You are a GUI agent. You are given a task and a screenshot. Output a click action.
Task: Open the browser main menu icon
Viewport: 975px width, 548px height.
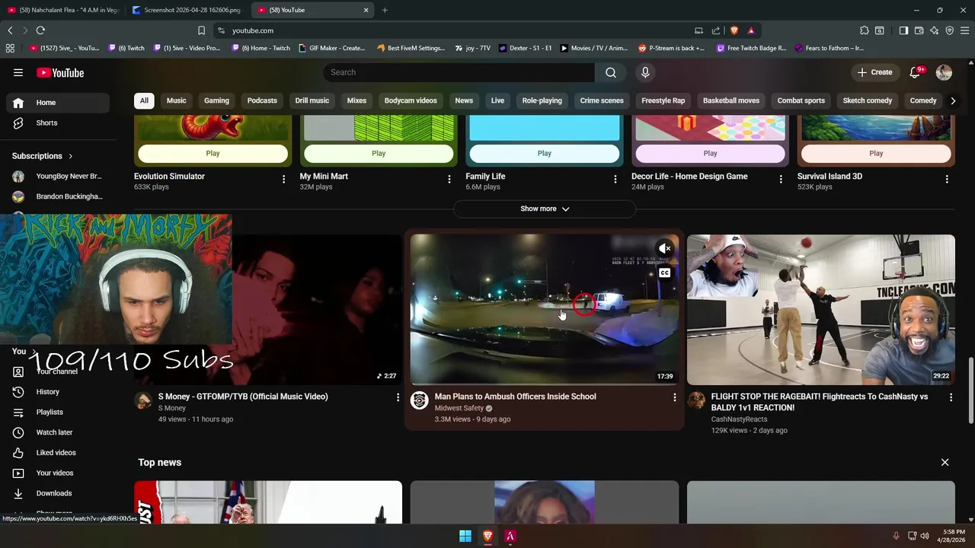[965, 30]
